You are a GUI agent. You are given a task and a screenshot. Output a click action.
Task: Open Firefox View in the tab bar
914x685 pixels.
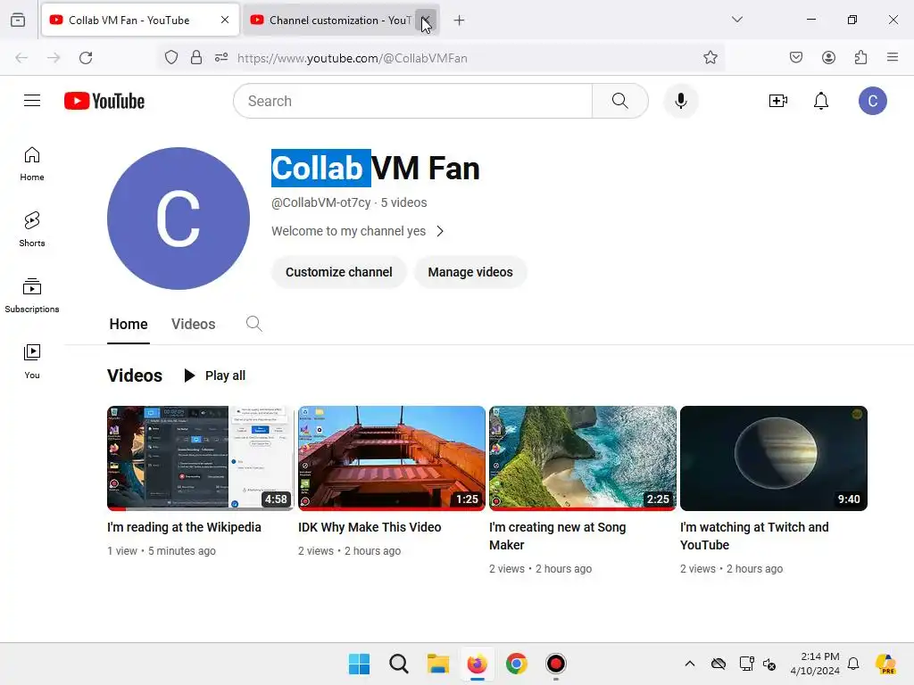coord(18,20)
